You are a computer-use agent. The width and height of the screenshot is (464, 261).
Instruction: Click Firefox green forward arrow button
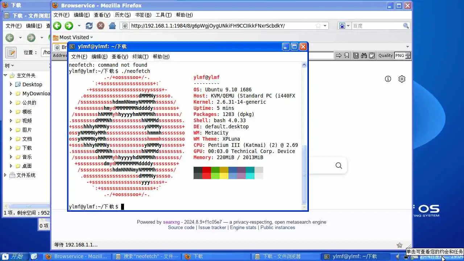(69, 26)
